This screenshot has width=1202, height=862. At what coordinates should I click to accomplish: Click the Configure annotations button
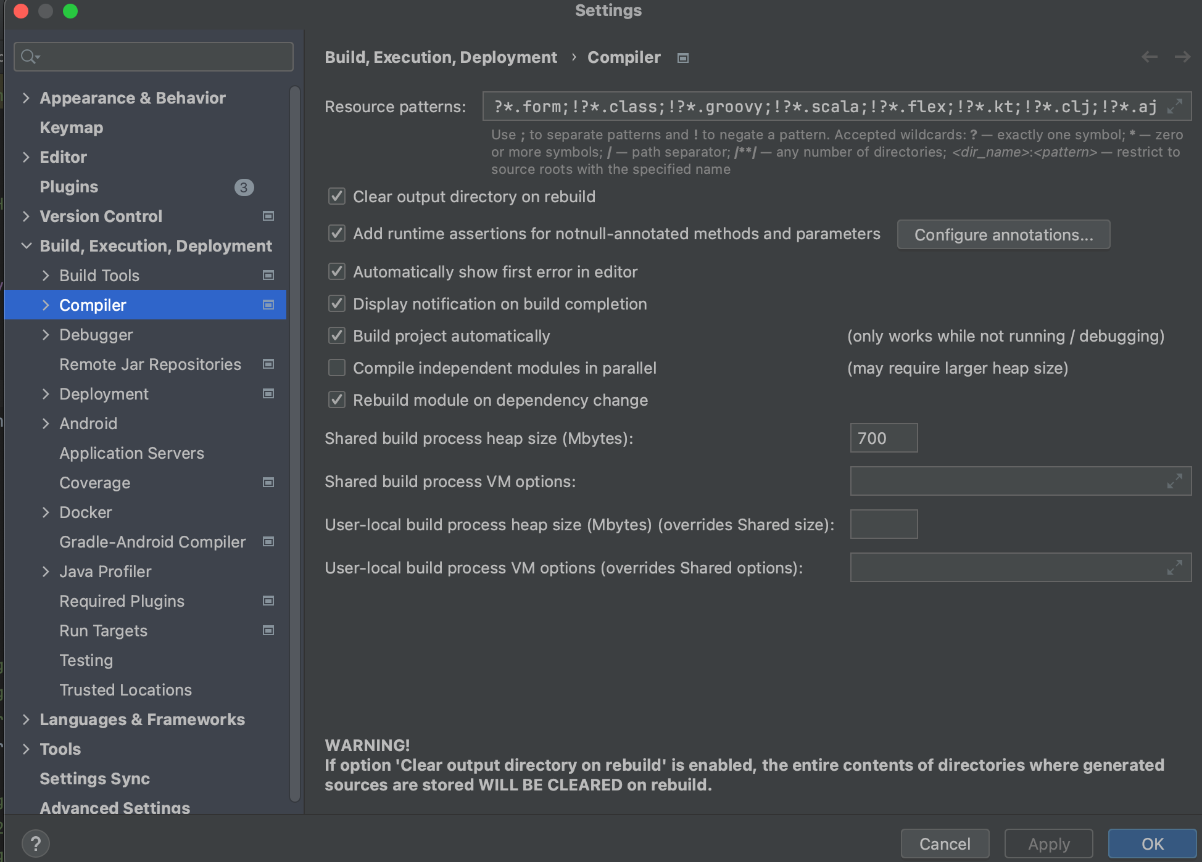(1003, 235)
